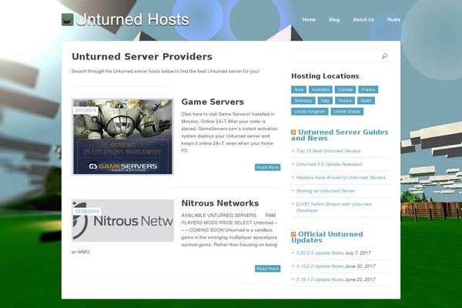
Task: Open Hosting an Unturned Server link
Action: tap(326, 191)
